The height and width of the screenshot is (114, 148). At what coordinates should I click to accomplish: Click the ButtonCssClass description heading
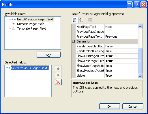tap(85, 83)
